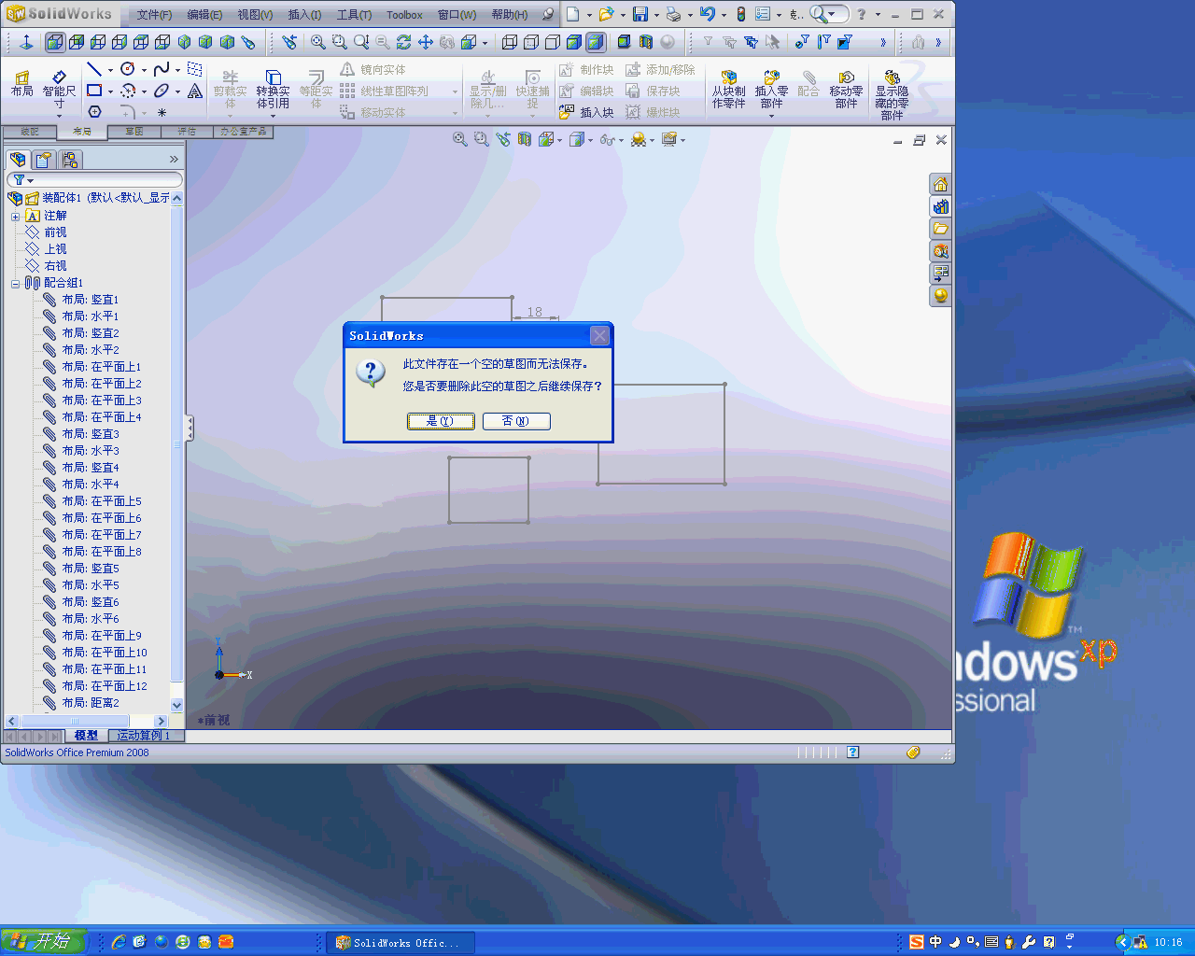The image size is (1195, 956).
Task: Click 是(Y) to delete the empty sketch
Action: point(441,421)
